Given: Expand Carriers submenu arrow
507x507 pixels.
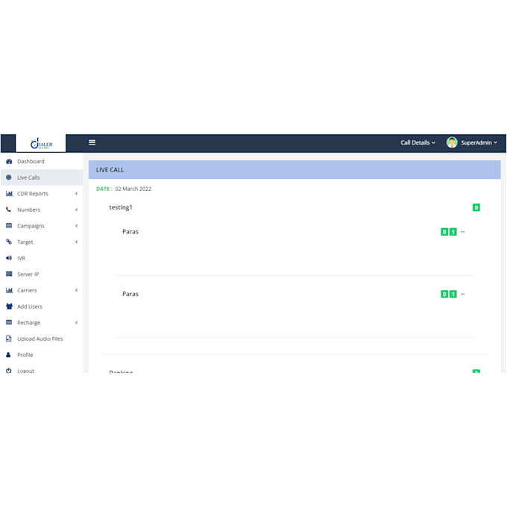Looking at the screenshot, I should click(x=77, y=290).
